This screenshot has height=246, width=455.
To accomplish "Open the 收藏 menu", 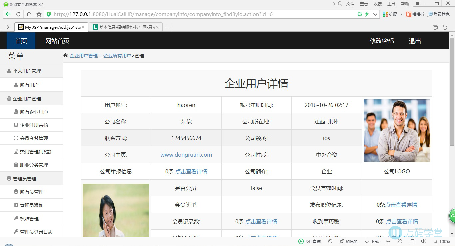I will click(378, 4).
